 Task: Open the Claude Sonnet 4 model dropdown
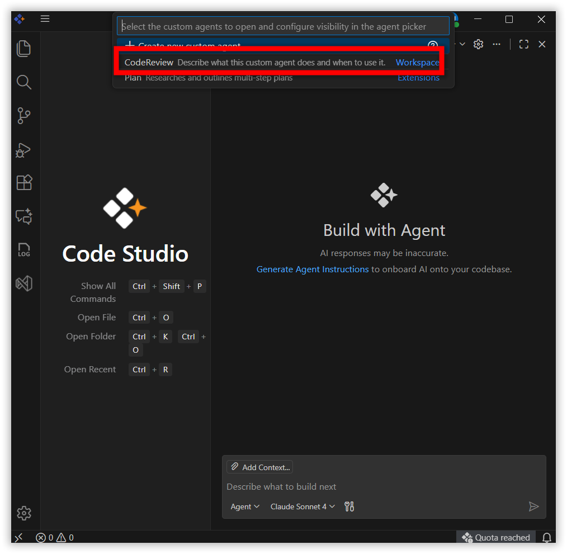302,506
